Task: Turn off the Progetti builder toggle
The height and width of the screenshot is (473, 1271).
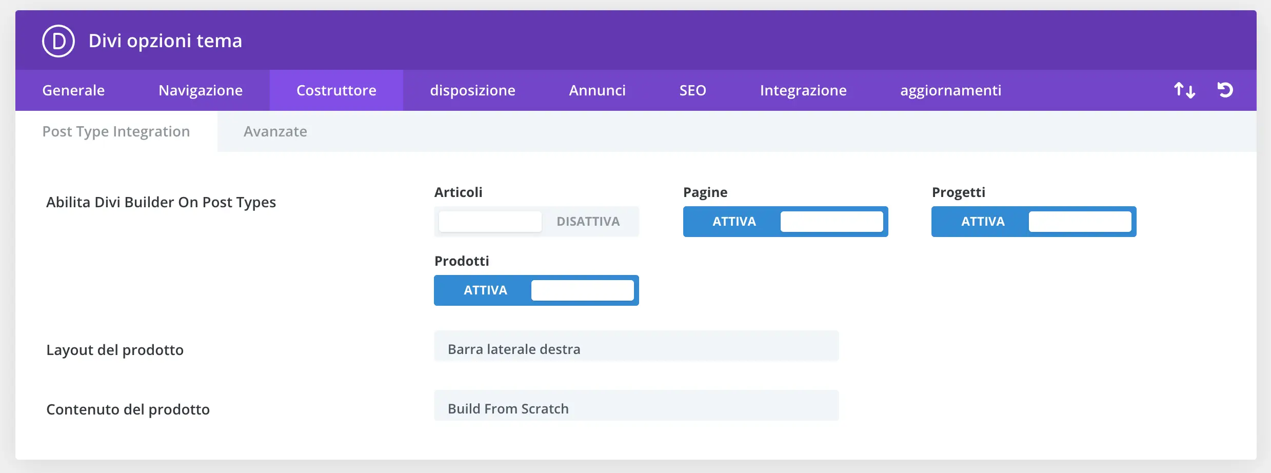Action: (1034, 222)
